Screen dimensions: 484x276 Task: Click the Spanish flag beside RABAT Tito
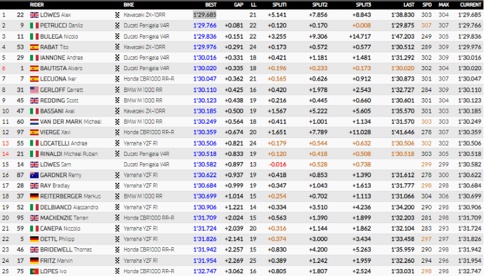pyautogui.click(x=34, y=47)
